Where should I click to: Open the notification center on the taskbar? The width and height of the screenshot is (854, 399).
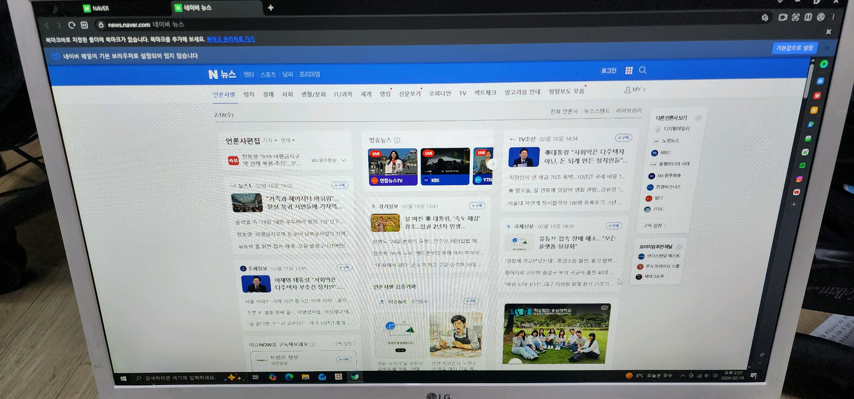coord(753,376)
